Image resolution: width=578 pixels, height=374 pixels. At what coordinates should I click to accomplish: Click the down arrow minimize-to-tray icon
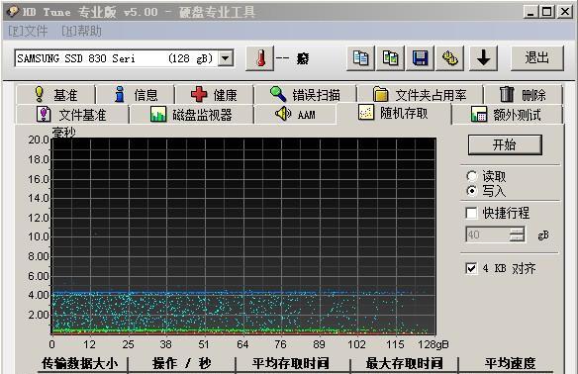483,58
